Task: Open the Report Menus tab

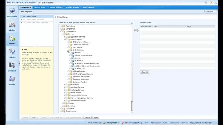Action: [x=89, y=7]
